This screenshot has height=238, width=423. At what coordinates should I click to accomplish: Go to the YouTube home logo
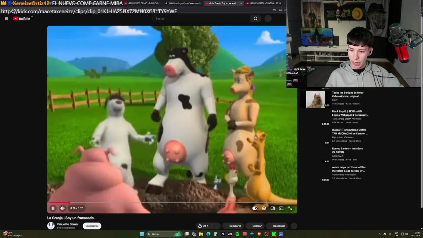[21, 19]
